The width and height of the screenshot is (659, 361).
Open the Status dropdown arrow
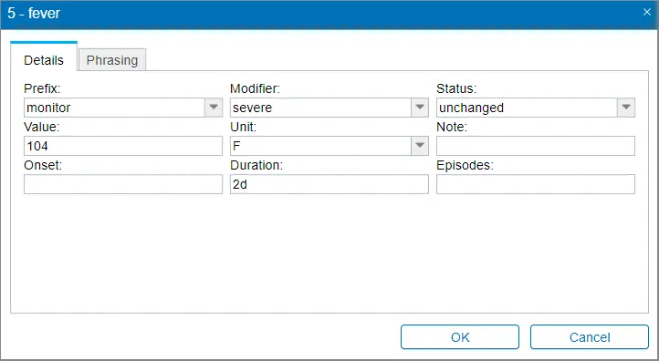pyautogui.click(x=626, y=108)
